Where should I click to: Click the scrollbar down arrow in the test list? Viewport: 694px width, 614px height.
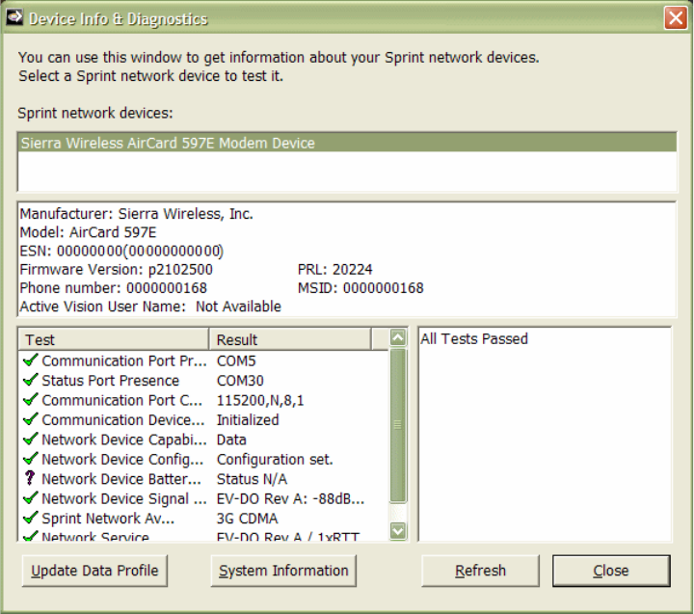[398, 530]
